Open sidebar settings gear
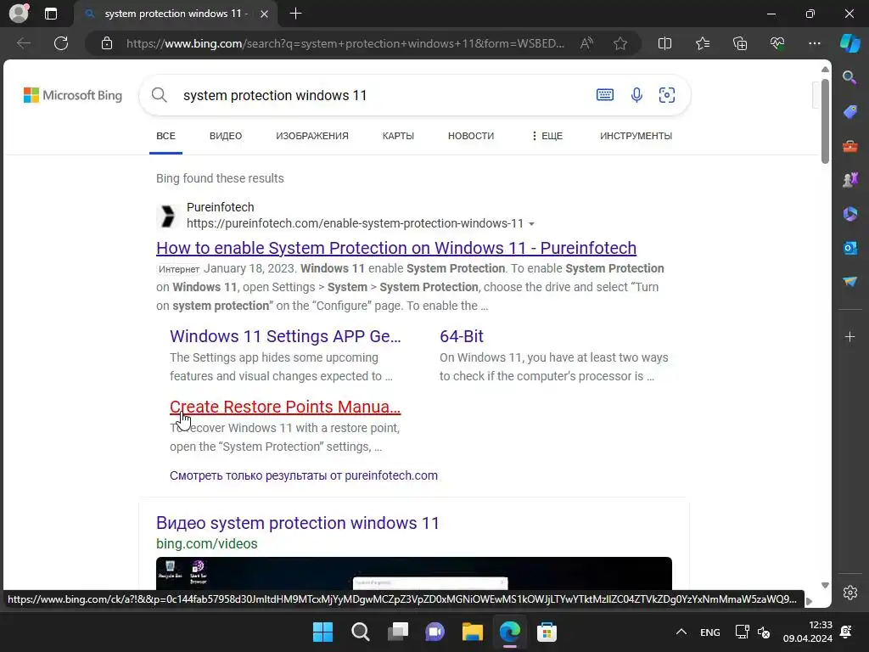 (x=850, y=593)
